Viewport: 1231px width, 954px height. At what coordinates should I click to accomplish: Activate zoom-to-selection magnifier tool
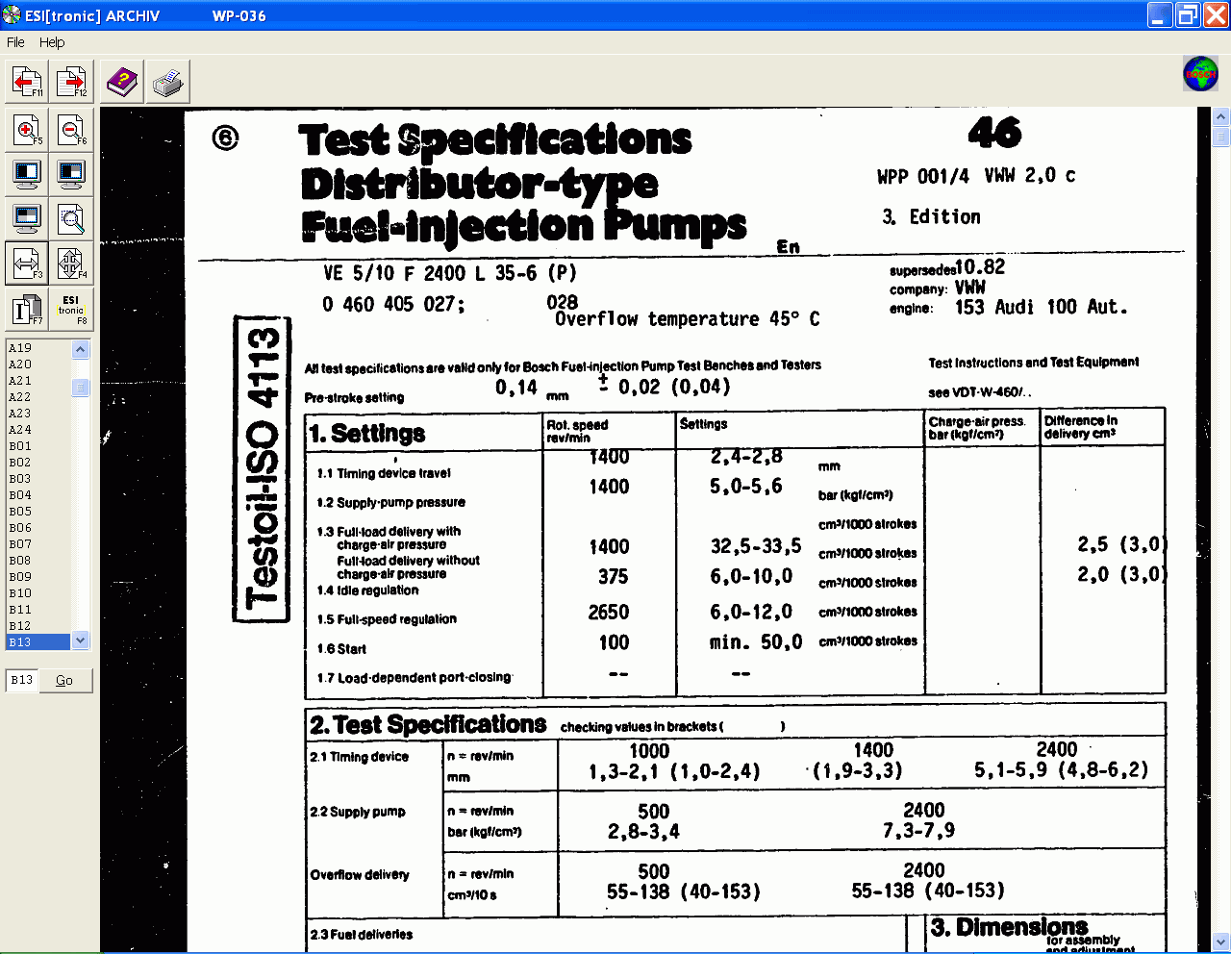click(71, 218)
